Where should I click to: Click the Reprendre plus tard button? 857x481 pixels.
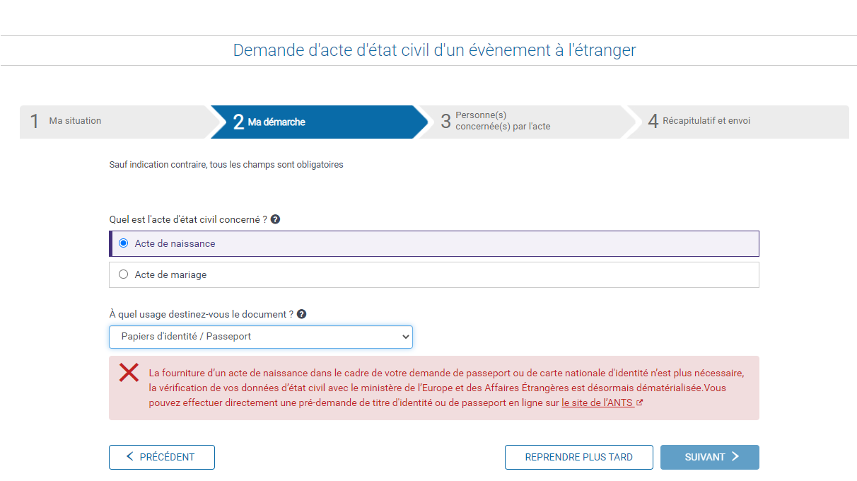point(578,457)
